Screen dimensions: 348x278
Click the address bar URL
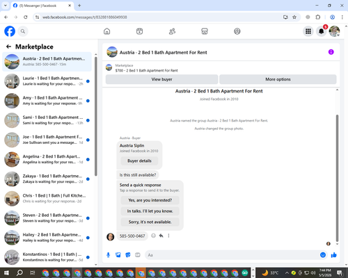click(85, 17)
